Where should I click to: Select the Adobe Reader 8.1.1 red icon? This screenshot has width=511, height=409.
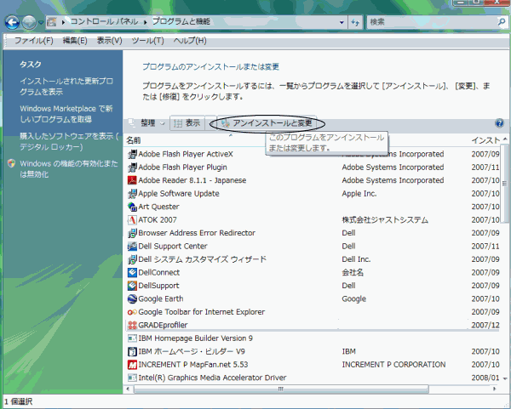click(132, 180)
